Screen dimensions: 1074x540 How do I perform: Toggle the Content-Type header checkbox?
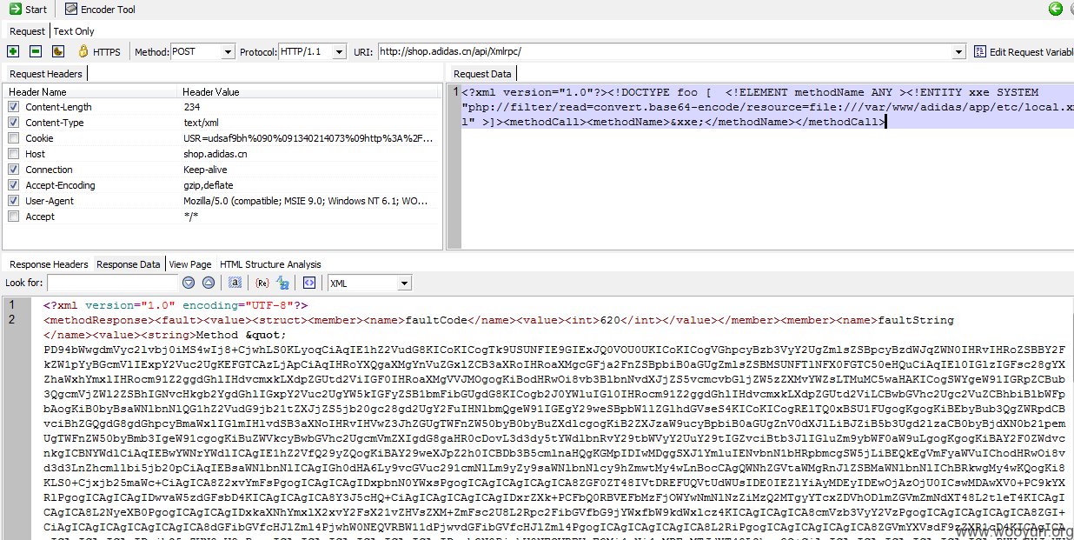coord(13,123)
